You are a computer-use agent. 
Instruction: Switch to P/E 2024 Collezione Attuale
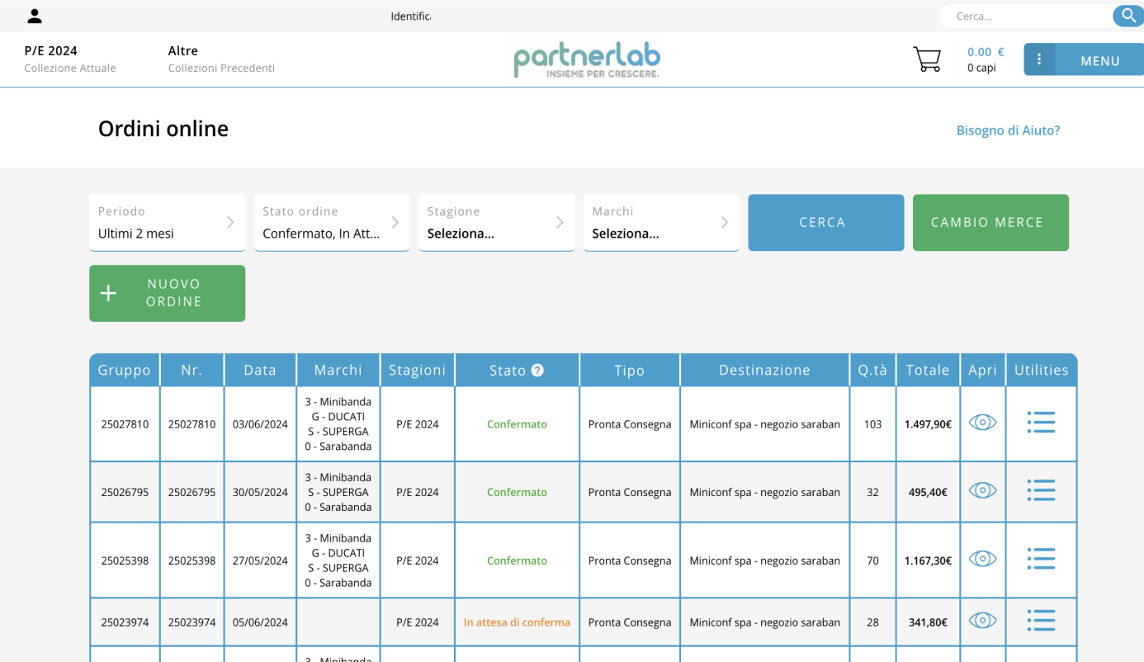[70, 59]
